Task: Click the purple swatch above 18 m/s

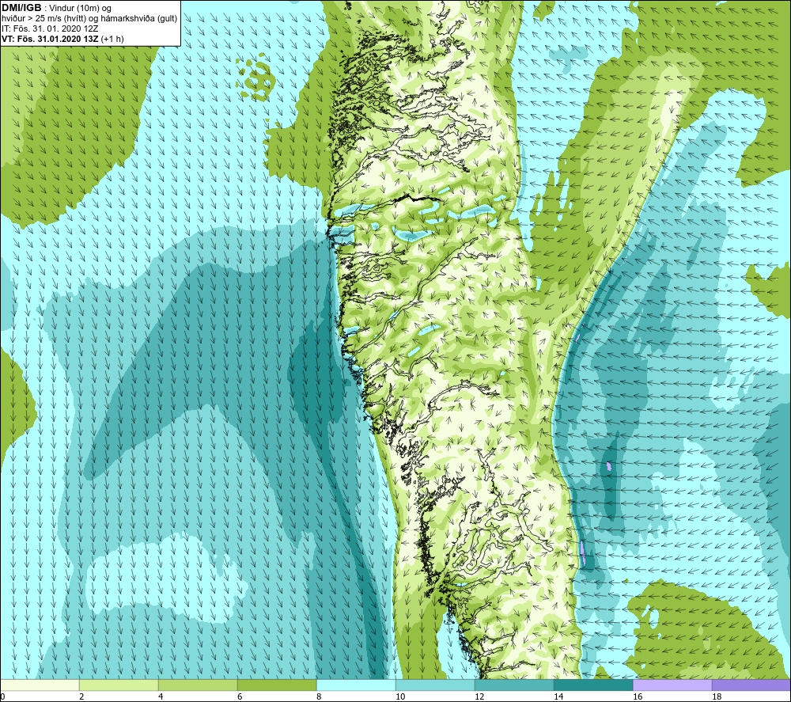Action: point(751,685)
